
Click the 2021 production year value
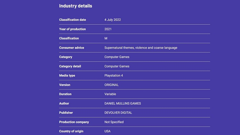[108, 29]
